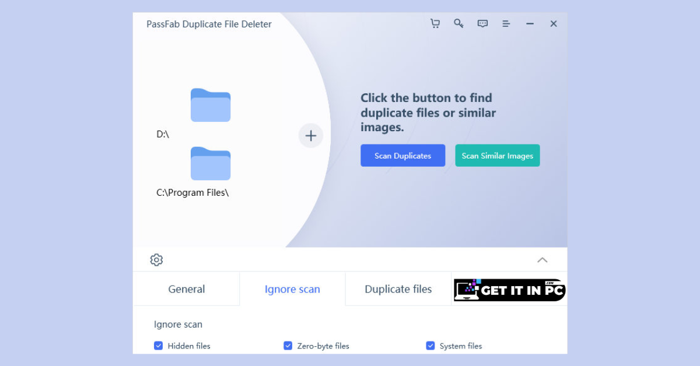
Task: Select the D:\ folder icon
Action: [211, 105]
